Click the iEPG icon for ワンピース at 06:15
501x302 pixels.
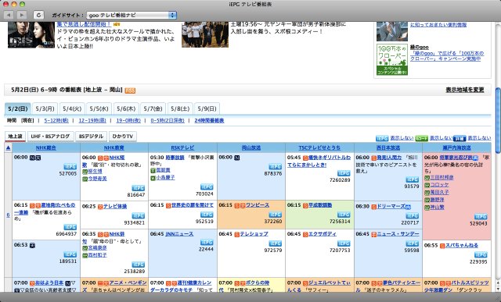click(x=275, y=215)
